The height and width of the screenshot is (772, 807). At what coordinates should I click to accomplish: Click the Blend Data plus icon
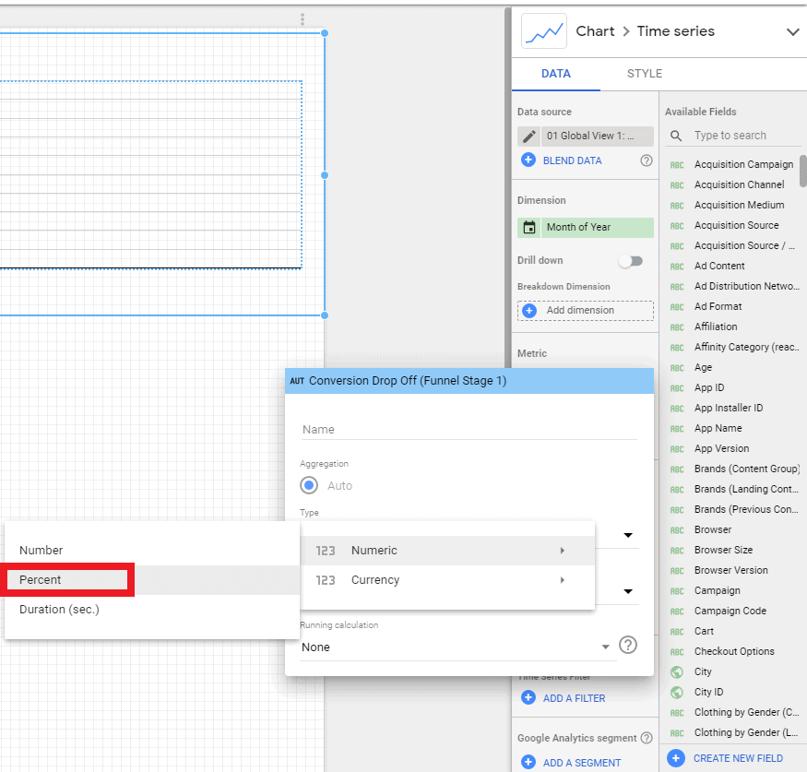(x=528, y=160)
